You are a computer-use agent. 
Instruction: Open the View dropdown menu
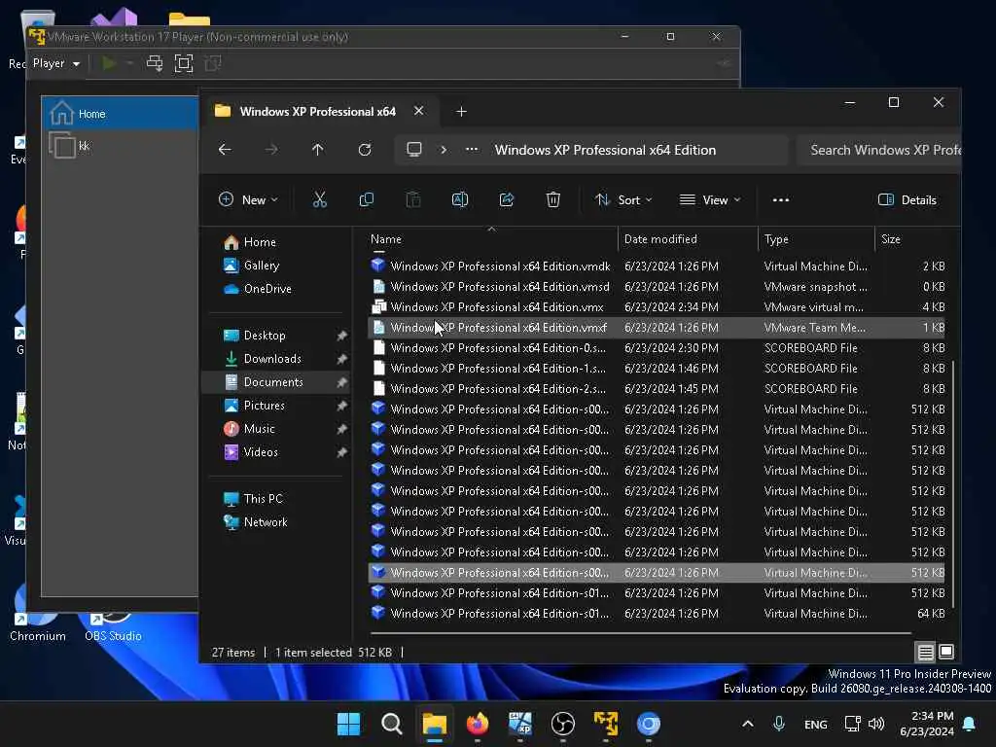[709, 200]
